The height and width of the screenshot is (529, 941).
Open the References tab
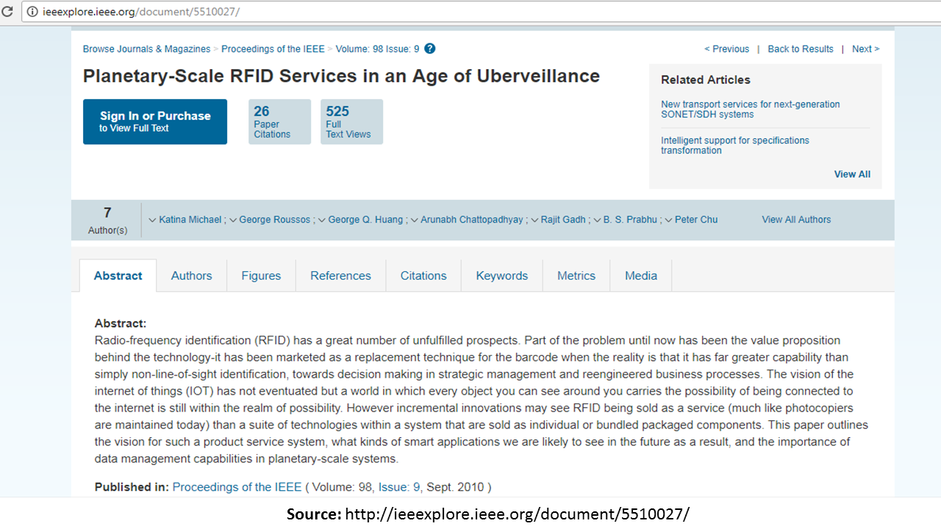[x=340, y=276]
